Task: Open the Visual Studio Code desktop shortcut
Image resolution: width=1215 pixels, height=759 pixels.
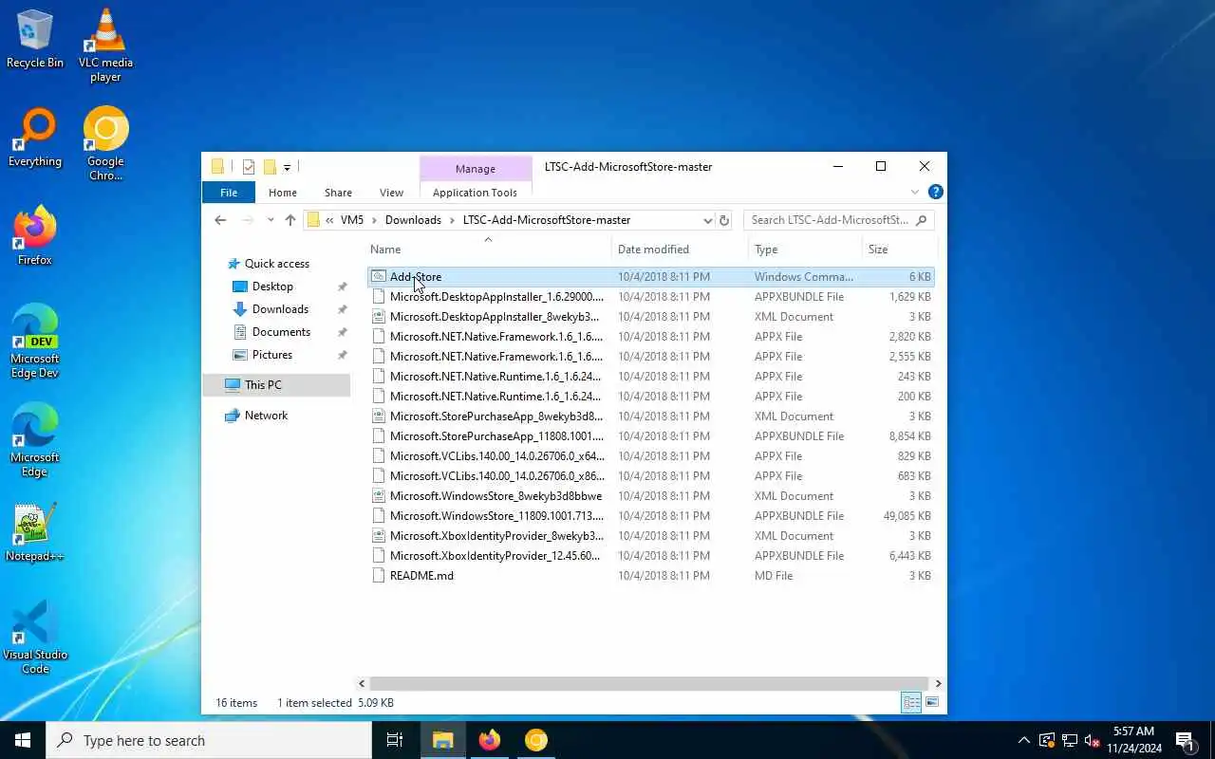Action: [x=35, y=638]
